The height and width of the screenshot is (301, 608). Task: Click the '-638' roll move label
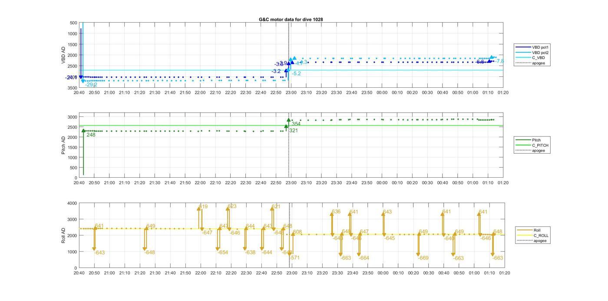250,253
